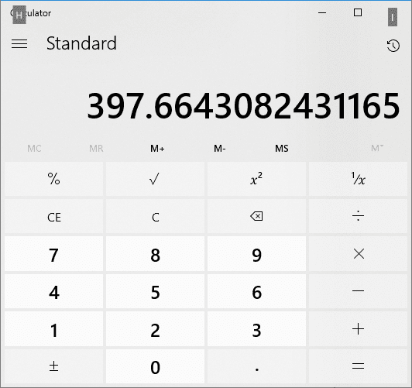Viewport: 412px width, 388px height.
Task: Click the number 7 key
Action: [x=53, y=254]
